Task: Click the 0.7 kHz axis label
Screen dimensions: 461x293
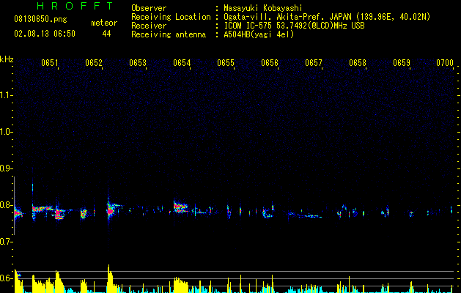Action: click(x=6, y=242)
